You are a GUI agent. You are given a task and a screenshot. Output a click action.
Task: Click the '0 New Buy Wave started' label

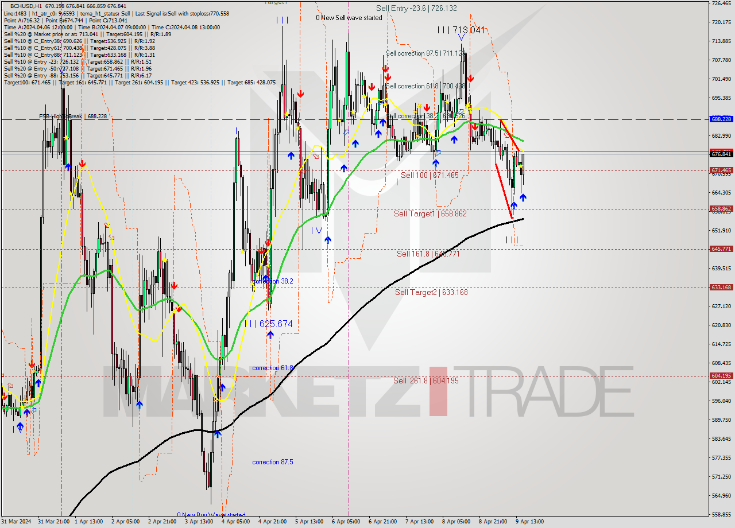point(211,515)
